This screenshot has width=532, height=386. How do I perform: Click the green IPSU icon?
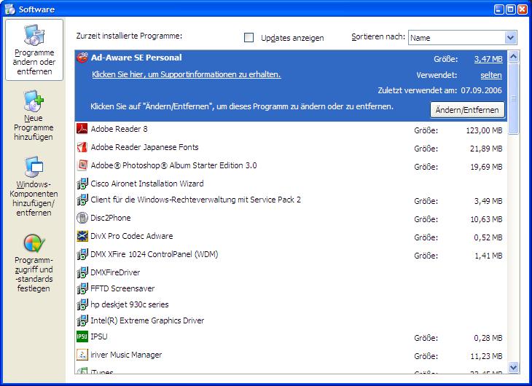(82, 336)
